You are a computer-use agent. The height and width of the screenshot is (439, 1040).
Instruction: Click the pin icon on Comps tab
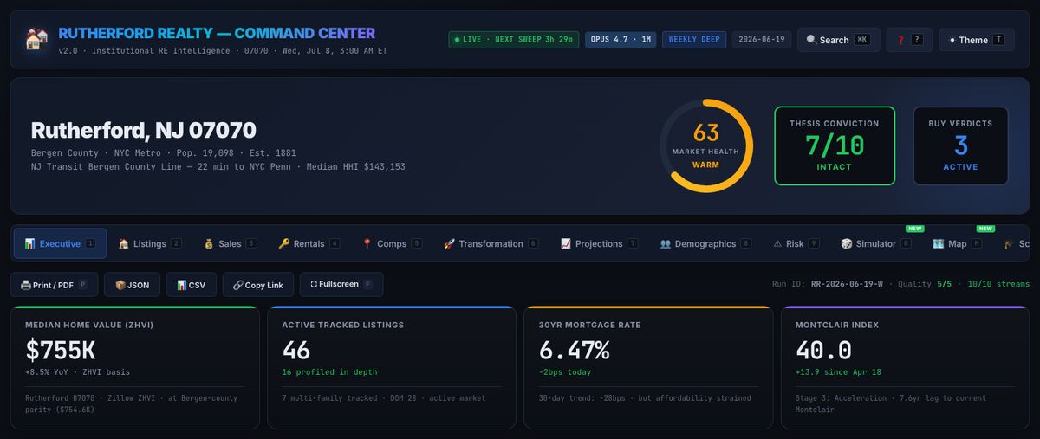click(367, 244)
